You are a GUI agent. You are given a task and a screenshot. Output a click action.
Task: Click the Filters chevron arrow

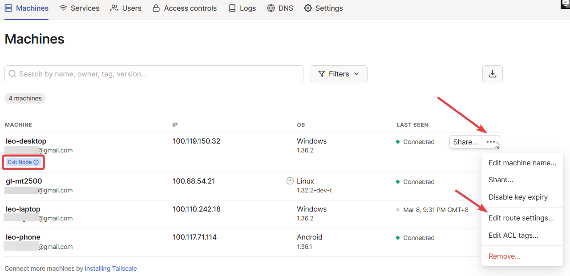point(356,74)
